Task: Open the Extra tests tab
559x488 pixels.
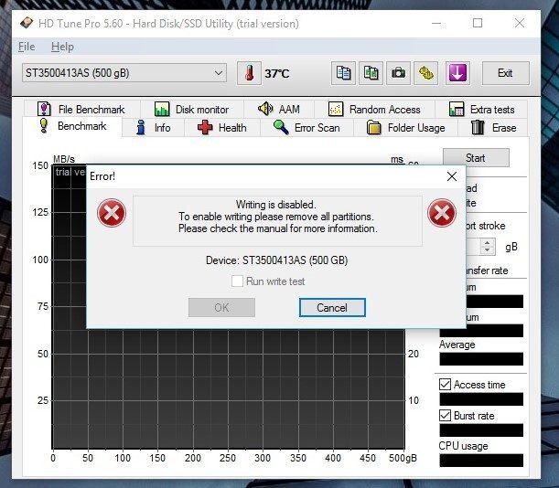Action: tap(481, 109)
